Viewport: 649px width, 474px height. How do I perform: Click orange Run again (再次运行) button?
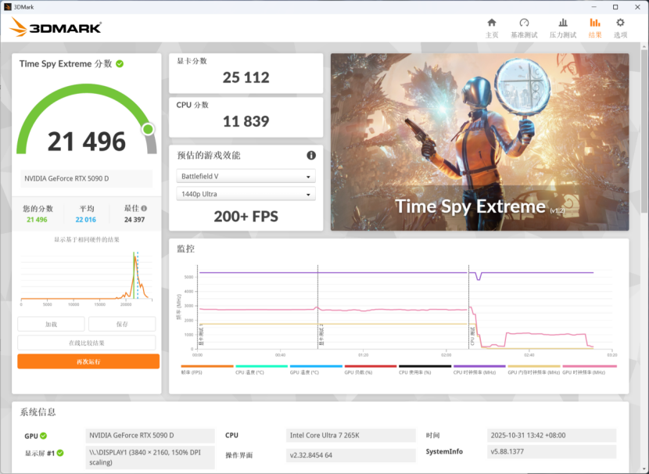coord(88,361)
